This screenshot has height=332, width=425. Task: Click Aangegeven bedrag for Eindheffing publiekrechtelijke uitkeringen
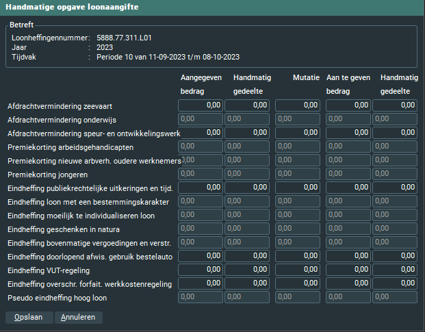click(200, 188)
